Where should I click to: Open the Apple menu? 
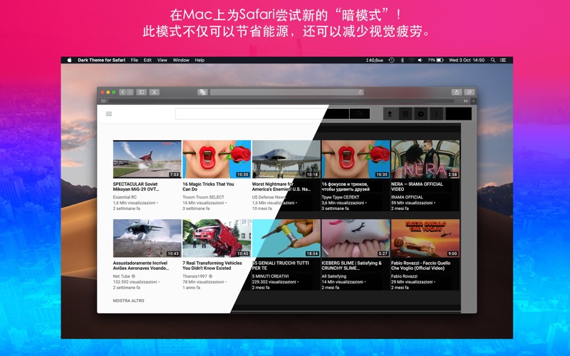69,61
